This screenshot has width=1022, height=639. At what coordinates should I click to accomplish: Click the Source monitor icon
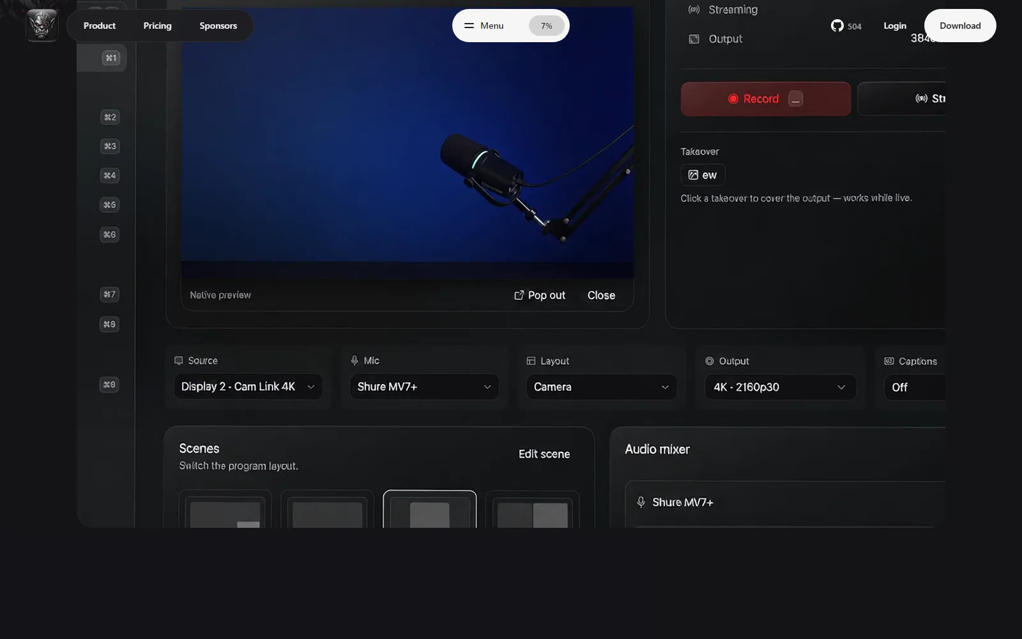pos(178,360)
